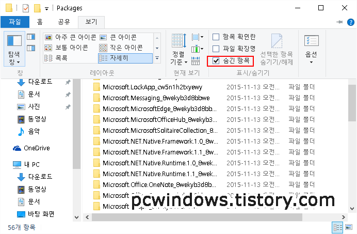Select 아주 큰 아이콘 layout
This screenshot has height=234, width=357.
[x=70, y=37]
